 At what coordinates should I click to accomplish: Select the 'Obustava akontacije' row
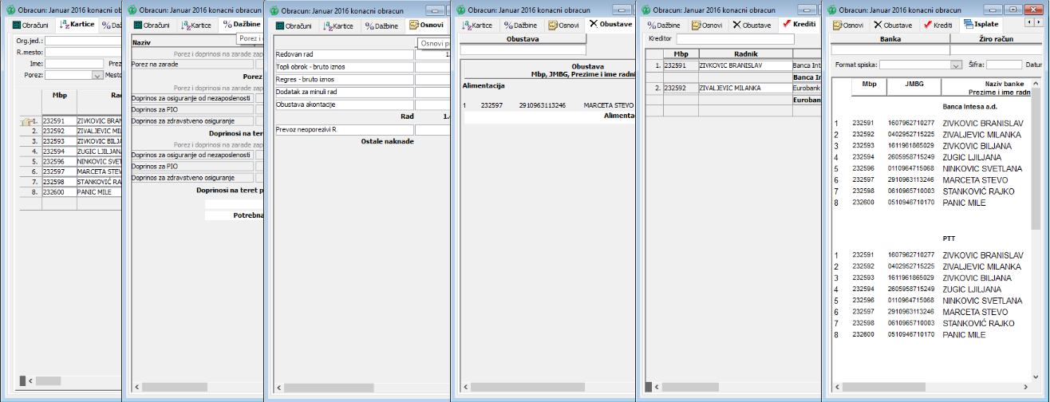coord(344,104)
